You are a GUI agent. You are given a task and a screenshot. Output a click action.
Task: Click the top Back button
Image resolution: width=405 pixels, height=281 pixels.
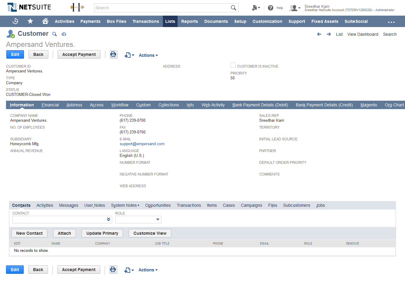38,54
